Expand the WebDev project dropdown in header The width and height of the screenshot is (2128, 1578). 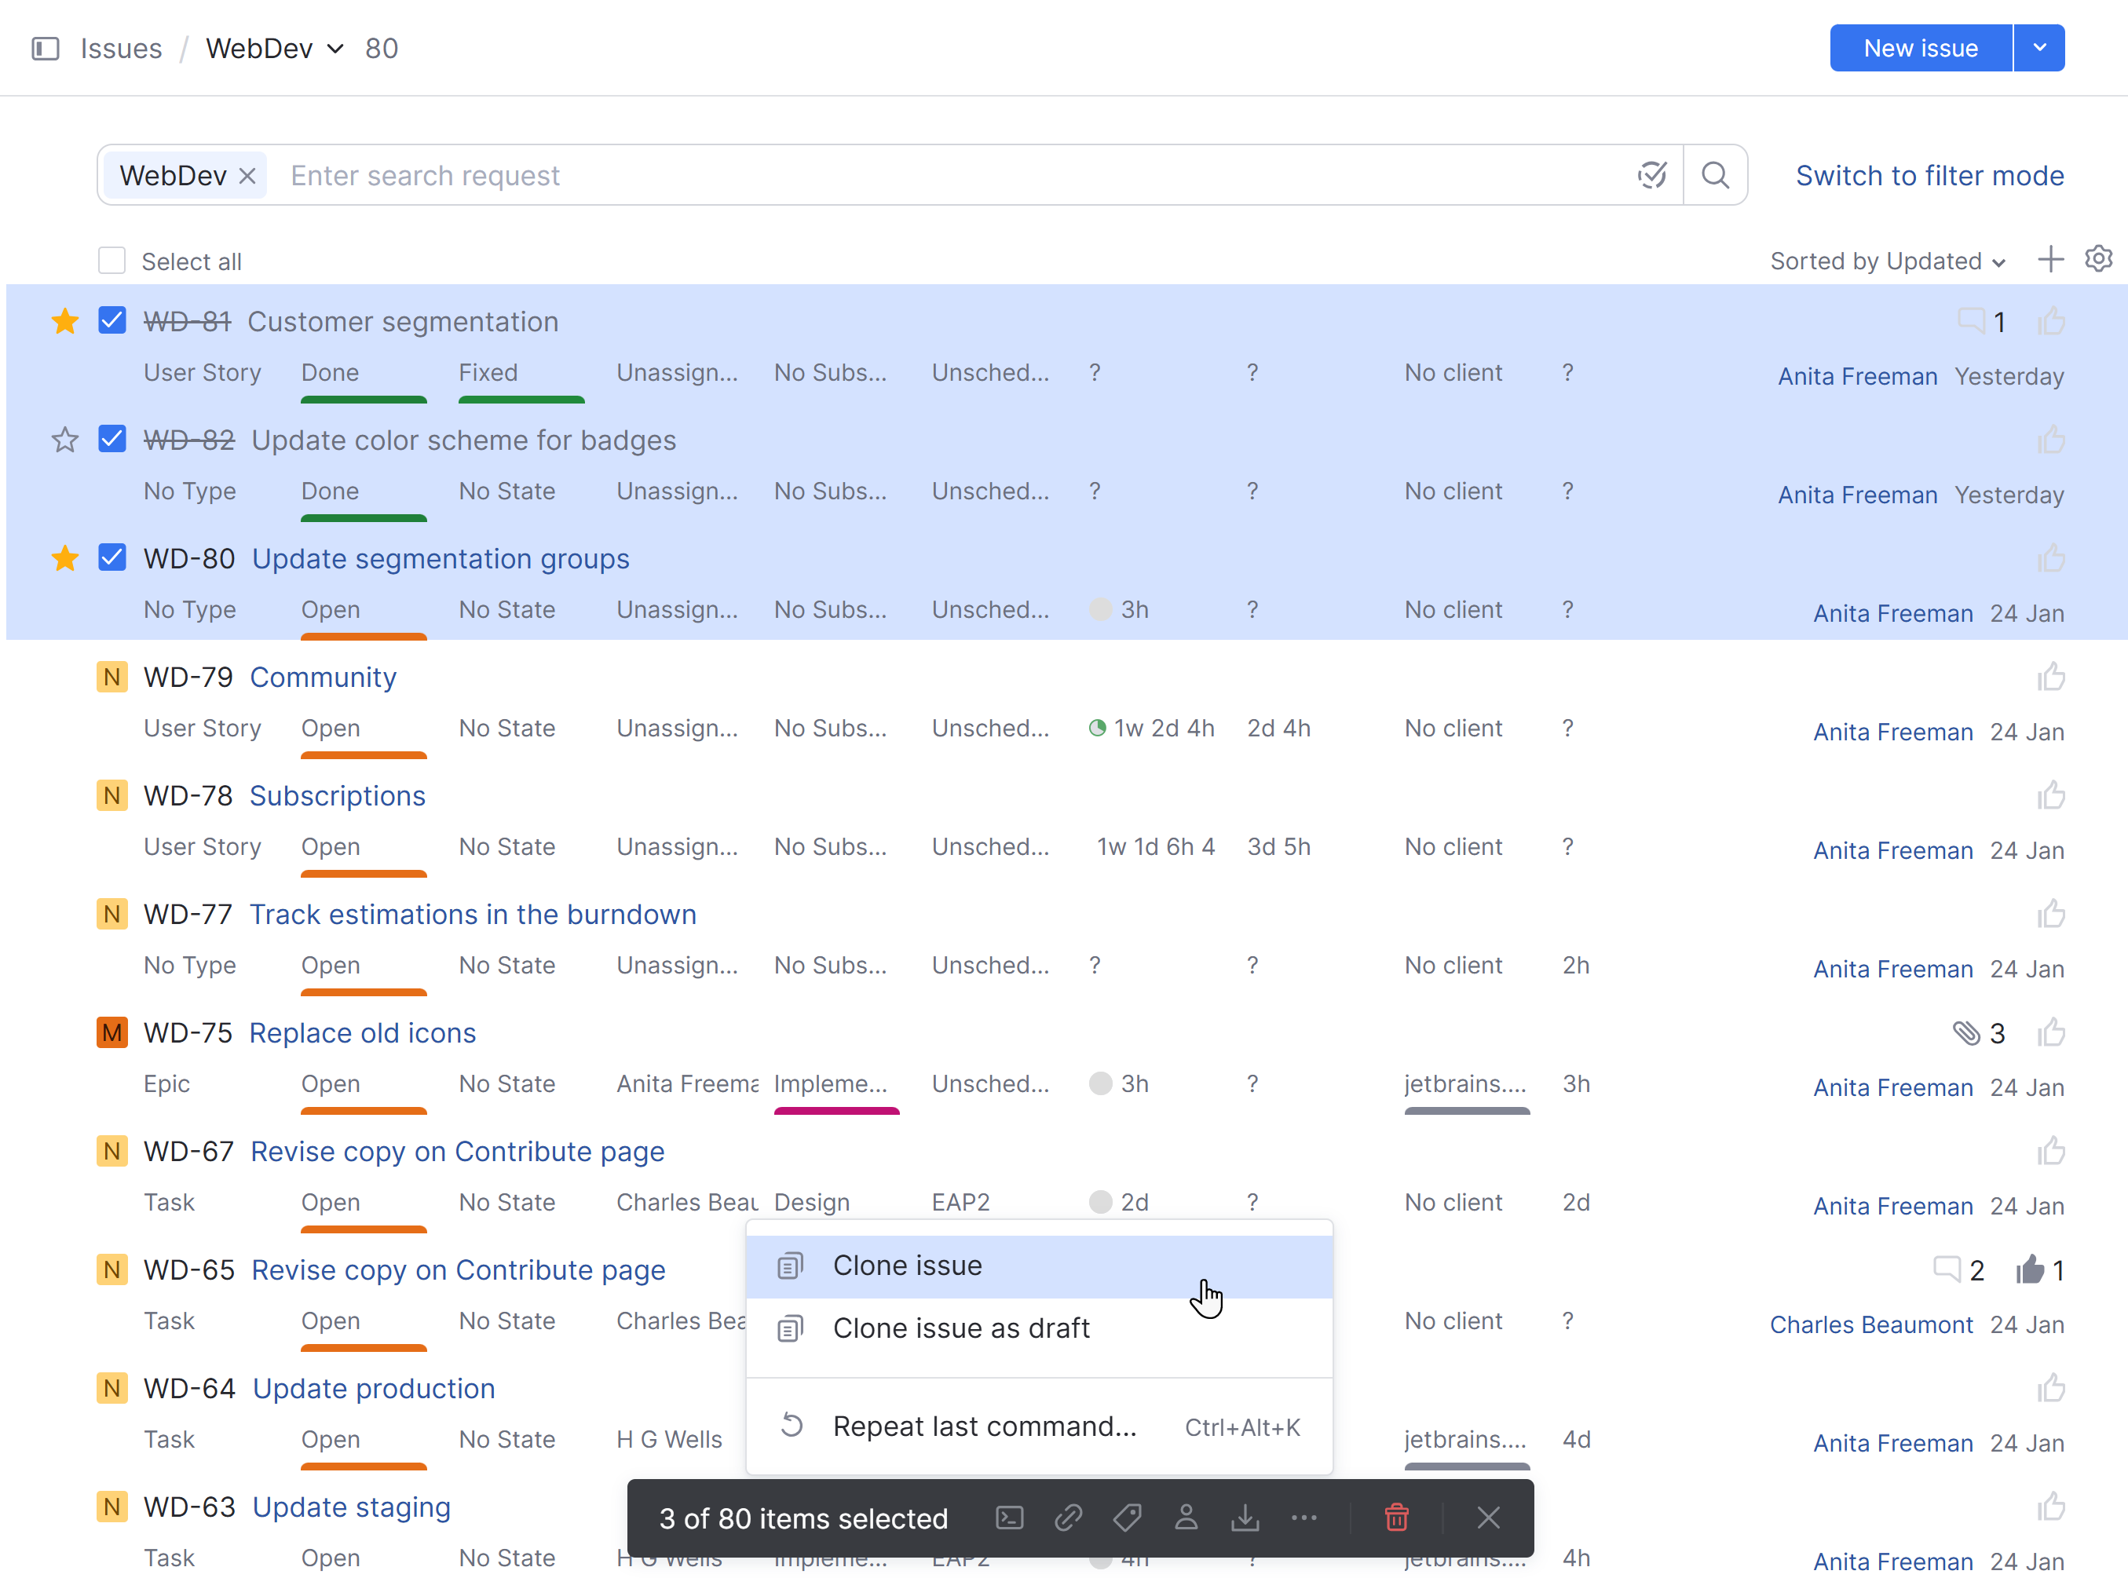335,49
